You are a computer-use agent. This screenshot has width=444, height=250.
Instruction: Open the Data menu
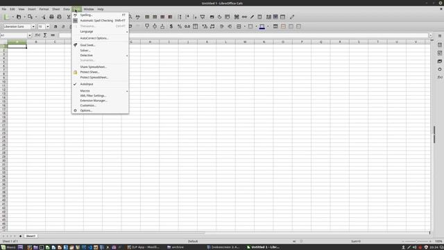point(67,9)
